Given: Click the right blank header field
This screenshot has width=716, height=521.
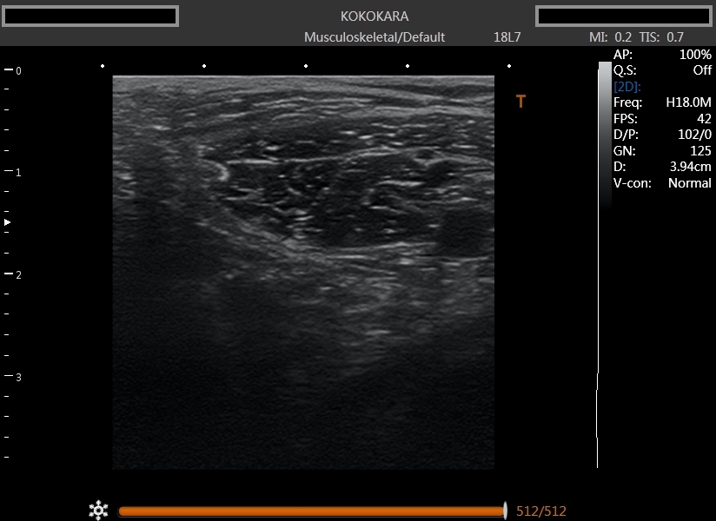Looking at the screenshot, I should [625, 16].
